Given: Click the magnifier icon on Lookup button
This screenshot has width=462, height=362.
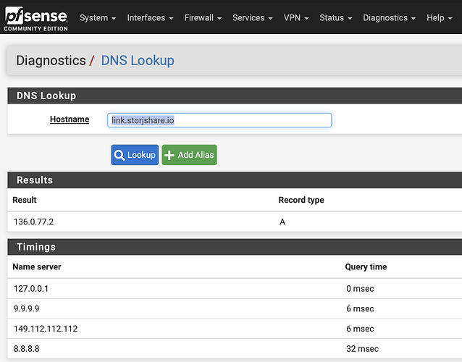Looking at the screenshot, I should pos(119,155).
